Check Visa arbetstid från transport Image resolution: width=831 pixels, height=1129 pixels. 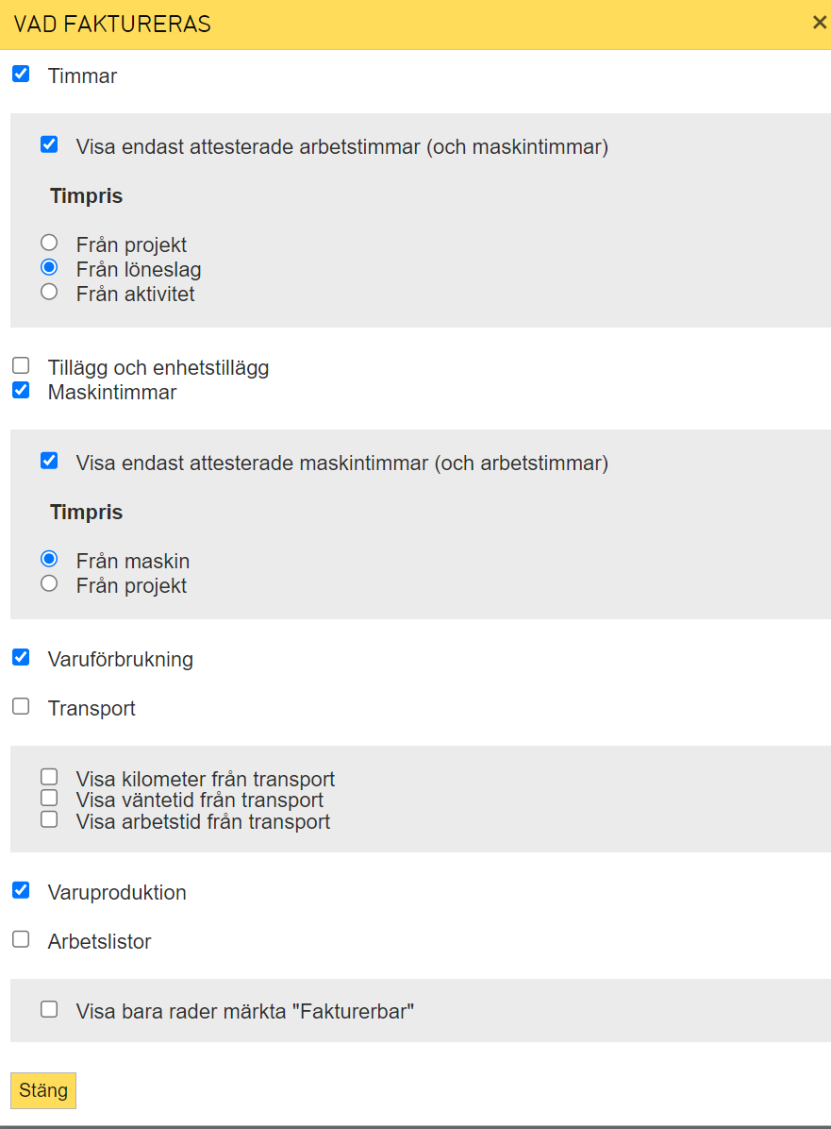tap(49, 819)
